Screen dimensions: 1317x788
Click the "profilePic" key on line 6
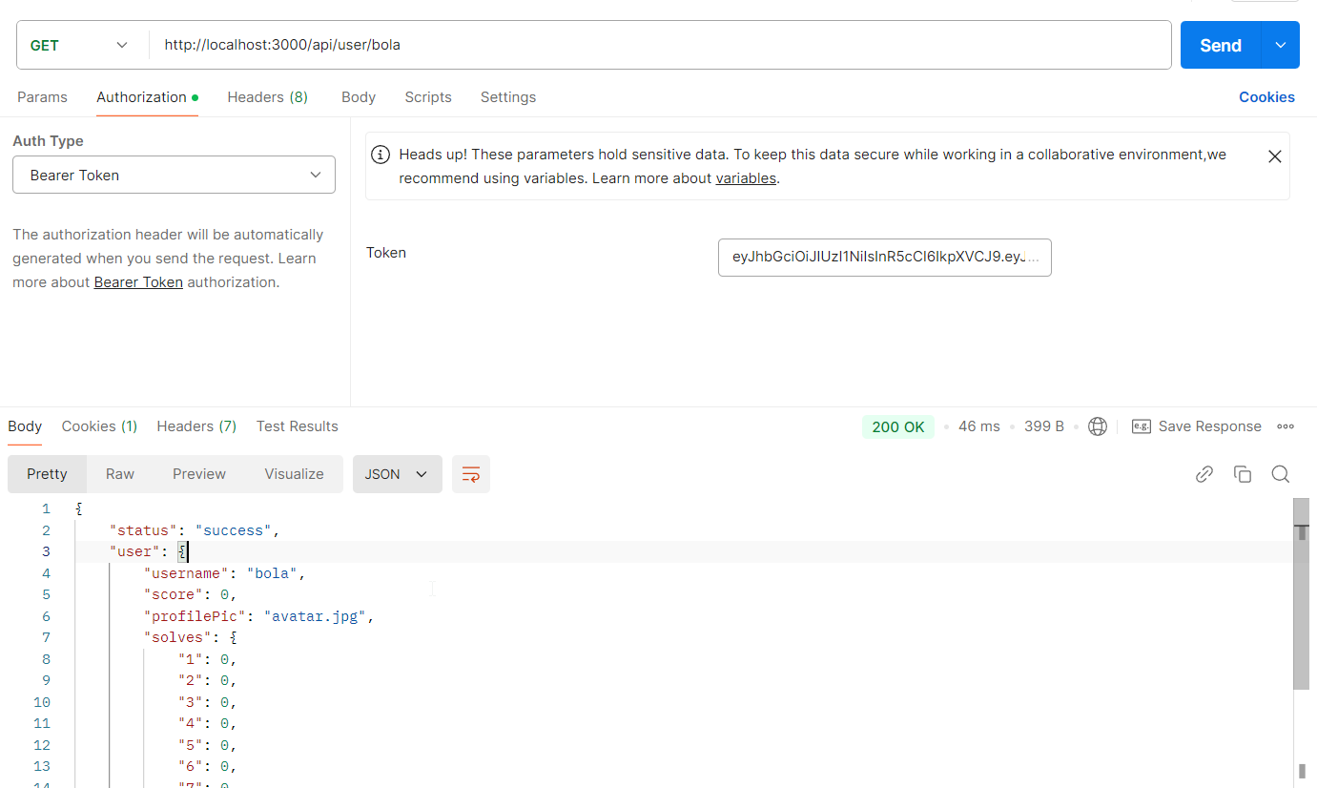coord(195,616)
